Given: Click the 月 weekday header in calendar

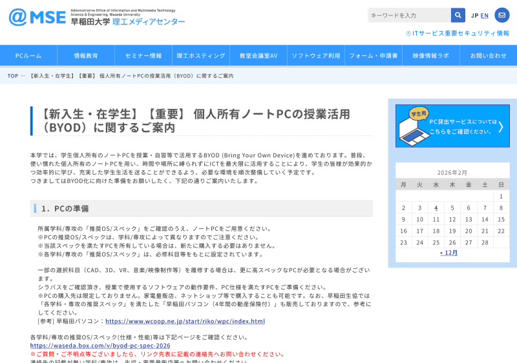Looking at the screenshot, I should [403, 184].
